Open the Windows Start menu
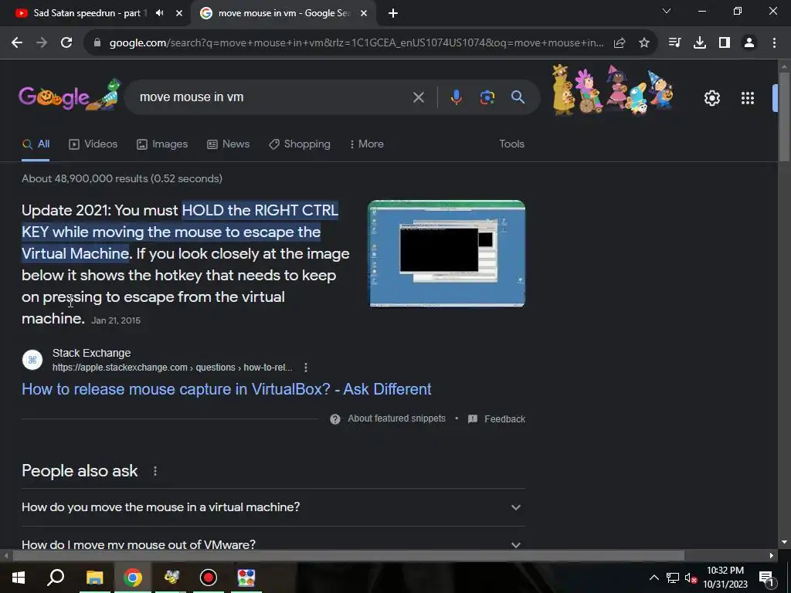 [19, 578]
